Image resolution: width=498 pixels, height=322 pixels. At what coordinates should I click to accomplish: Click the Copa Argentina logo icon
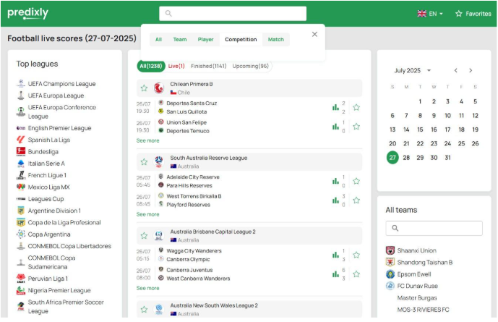coord(21,234)
